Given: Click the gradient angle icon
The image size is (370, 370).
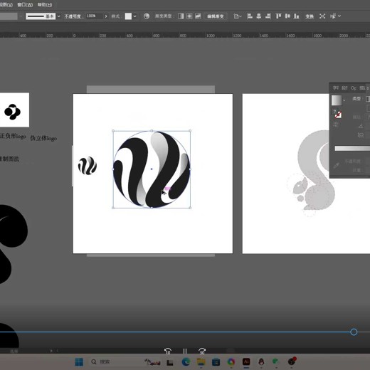Looking at the screenshot, I should pos(361,126).
